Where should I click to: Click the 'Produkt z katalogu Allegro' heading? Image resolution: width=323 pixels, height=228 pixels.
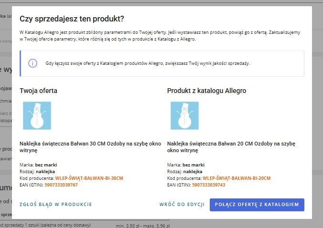tap(206, 91)
